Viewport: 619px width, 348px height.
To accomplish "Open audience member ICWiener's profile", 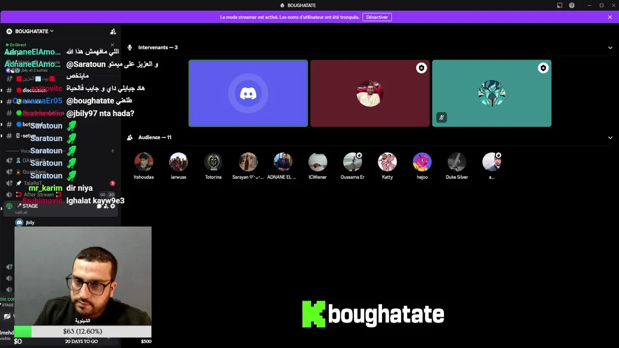I will pos(318,166).
